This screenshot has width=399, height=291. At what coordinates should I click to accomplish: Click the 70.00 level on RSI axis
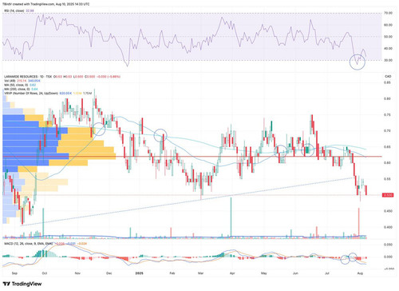(x=388, y=13)
